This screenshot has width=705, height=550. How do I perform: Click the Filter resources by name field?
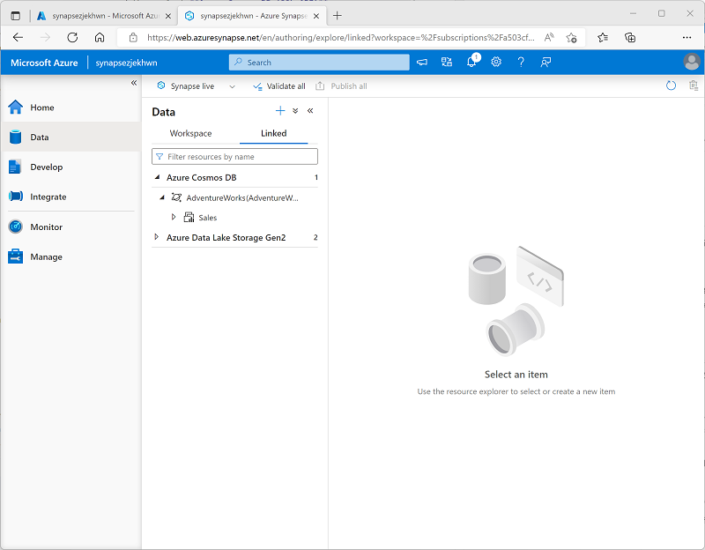coord(234,157)
